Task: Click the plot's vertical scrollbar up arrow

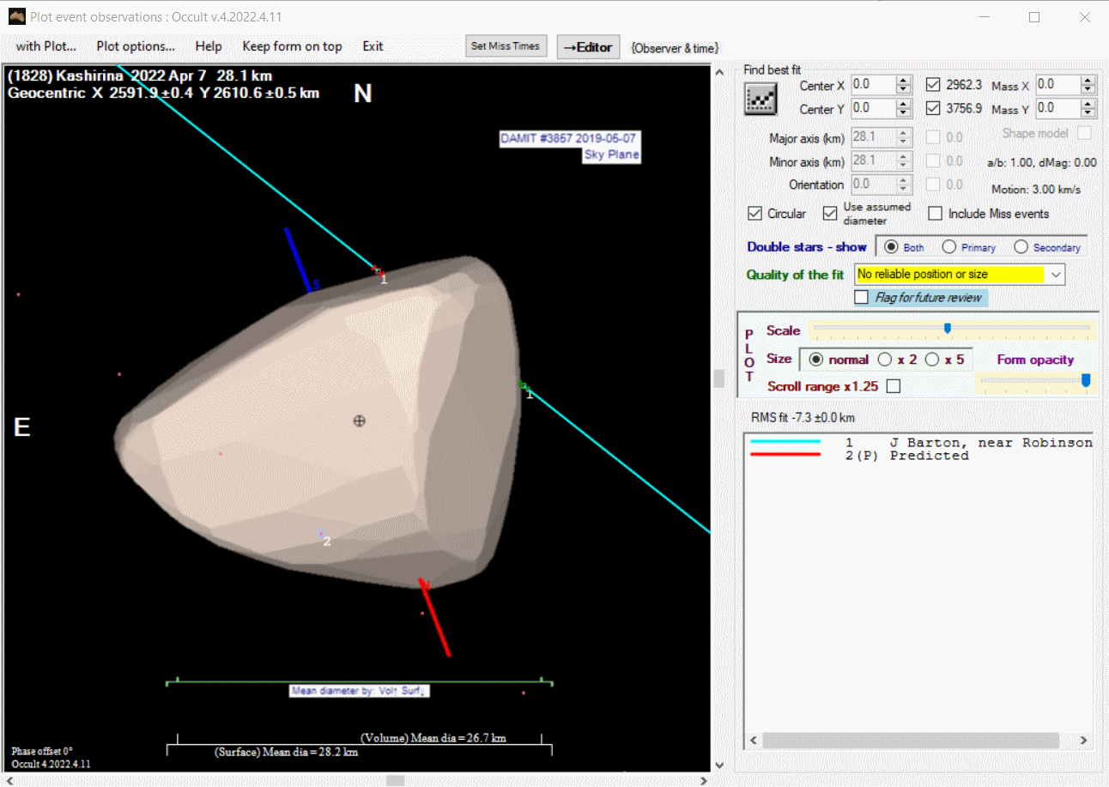Action: (719, 73)
